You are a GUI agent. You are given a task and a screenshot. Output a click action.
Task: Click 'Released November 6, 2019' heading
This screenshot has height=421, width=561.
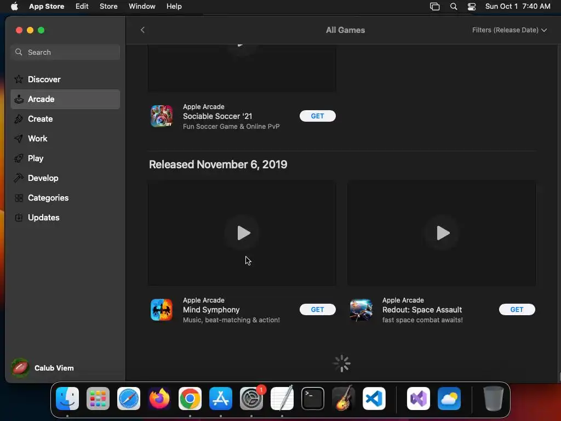218,164
